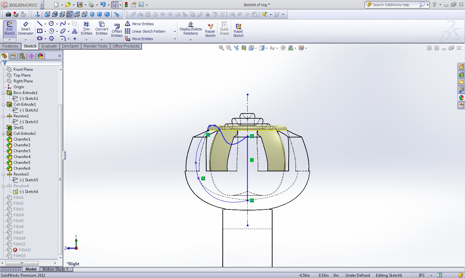
Task: Switch to Features tab
Action: (10, 46)
